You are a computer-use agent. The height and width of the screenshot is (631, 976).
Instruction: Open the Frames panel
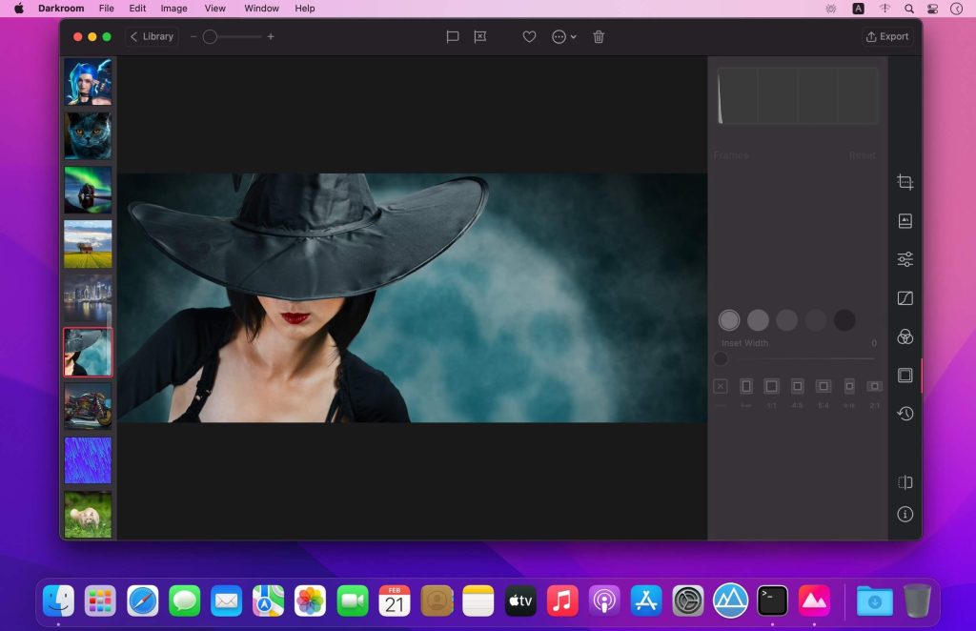tap(905, 375)
